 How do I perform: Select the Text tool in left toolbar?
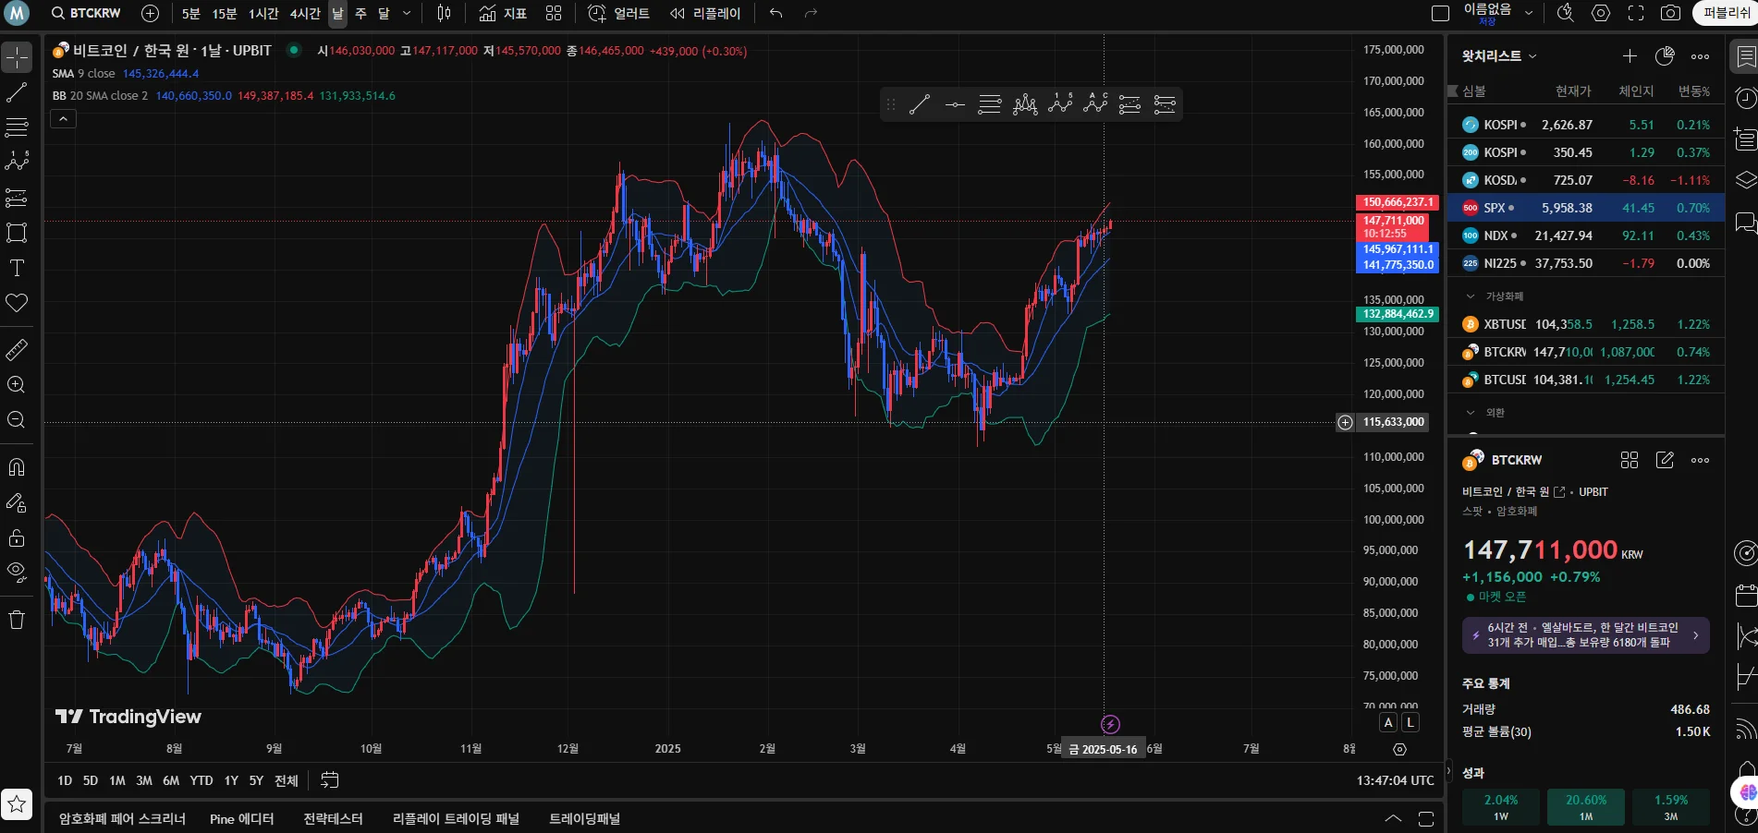click(17, 268)
